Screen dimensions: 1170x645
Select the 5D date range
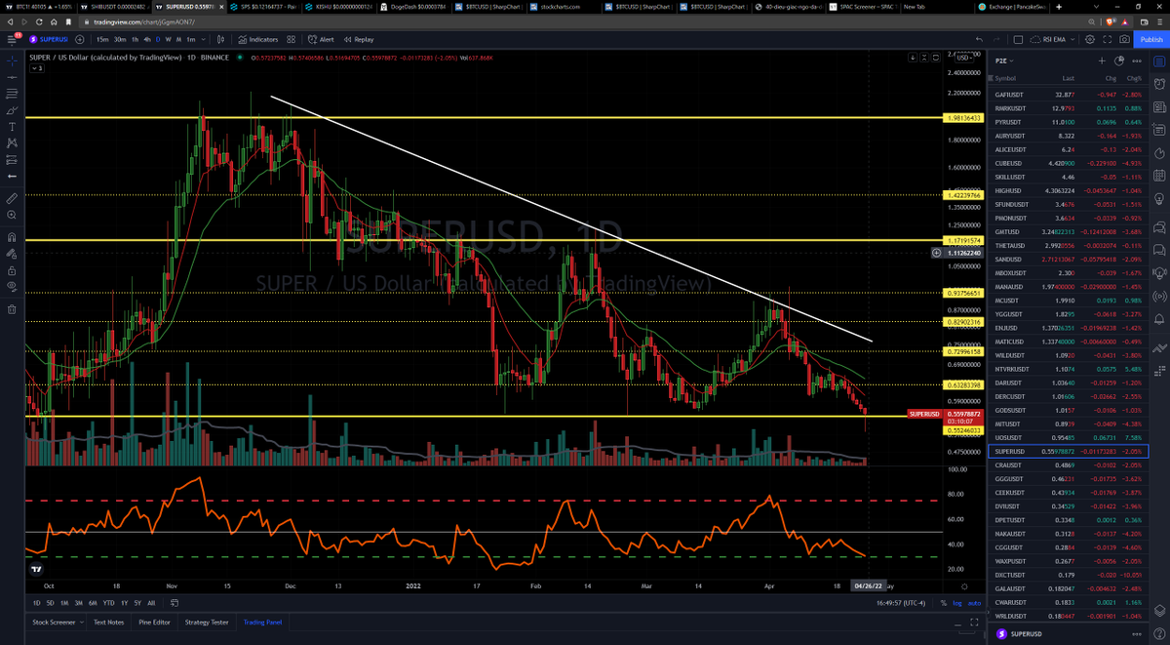(x=51, y=603)
